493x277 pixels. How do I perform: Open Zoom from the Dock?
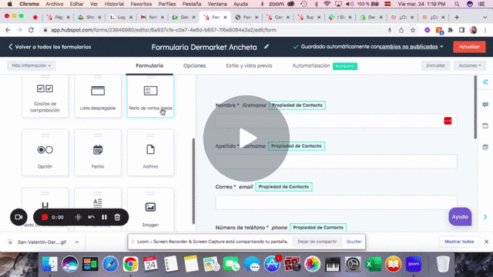pos(414,264)
